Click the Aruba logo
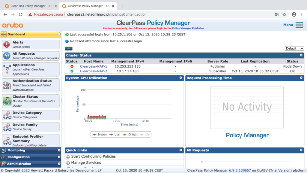 click(13, 25)
